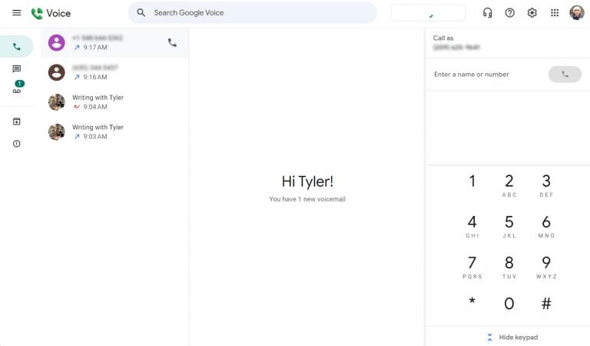Open the Google apps grid
The height and width of the screenshot is (346, 590).
(x=555, y=13)
